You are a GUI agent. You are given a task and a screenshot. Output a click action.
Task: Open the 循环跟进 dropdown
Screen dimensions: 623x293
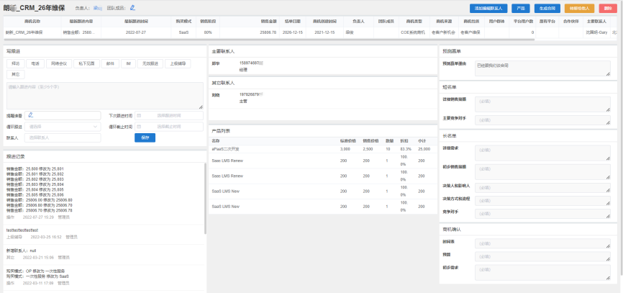pyautogui.click(x=63, y=127)
